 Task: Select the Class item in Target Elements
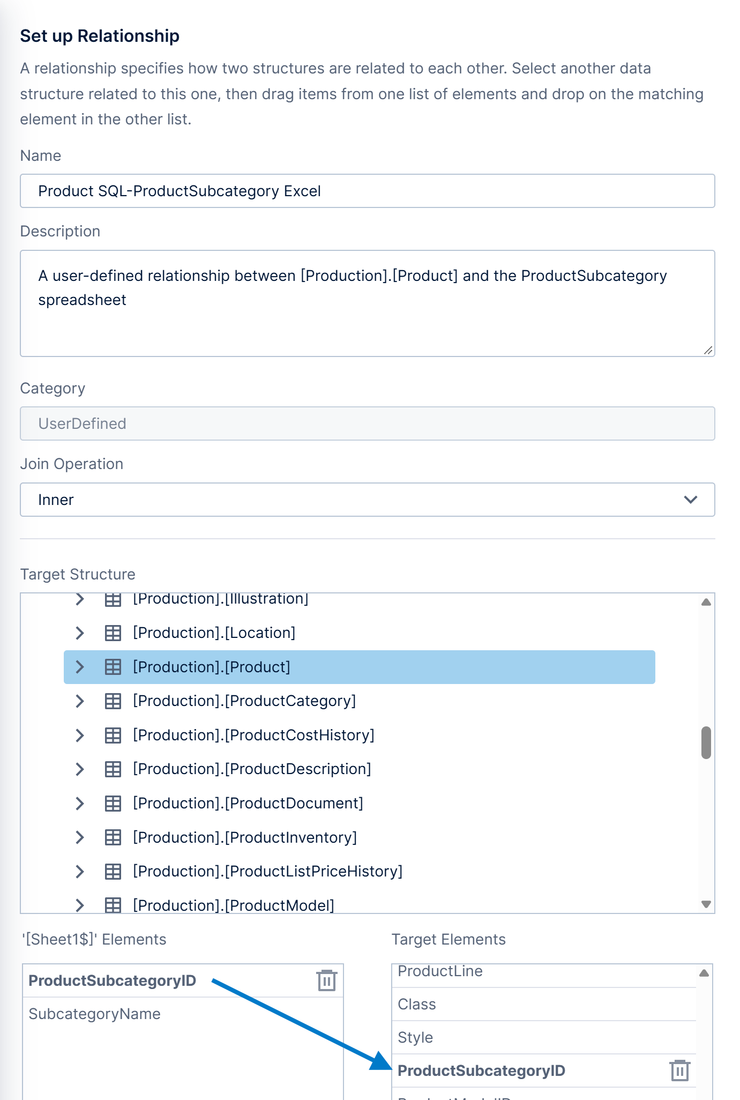tap(544, 1004)
